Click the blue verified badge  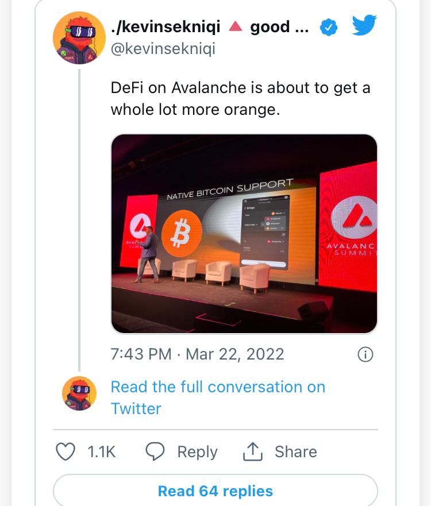click(328, 27)
